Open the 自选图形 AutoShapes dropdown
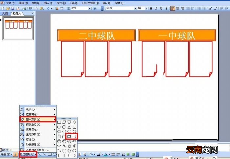This screenshot has height=159, width=230. 28,154
